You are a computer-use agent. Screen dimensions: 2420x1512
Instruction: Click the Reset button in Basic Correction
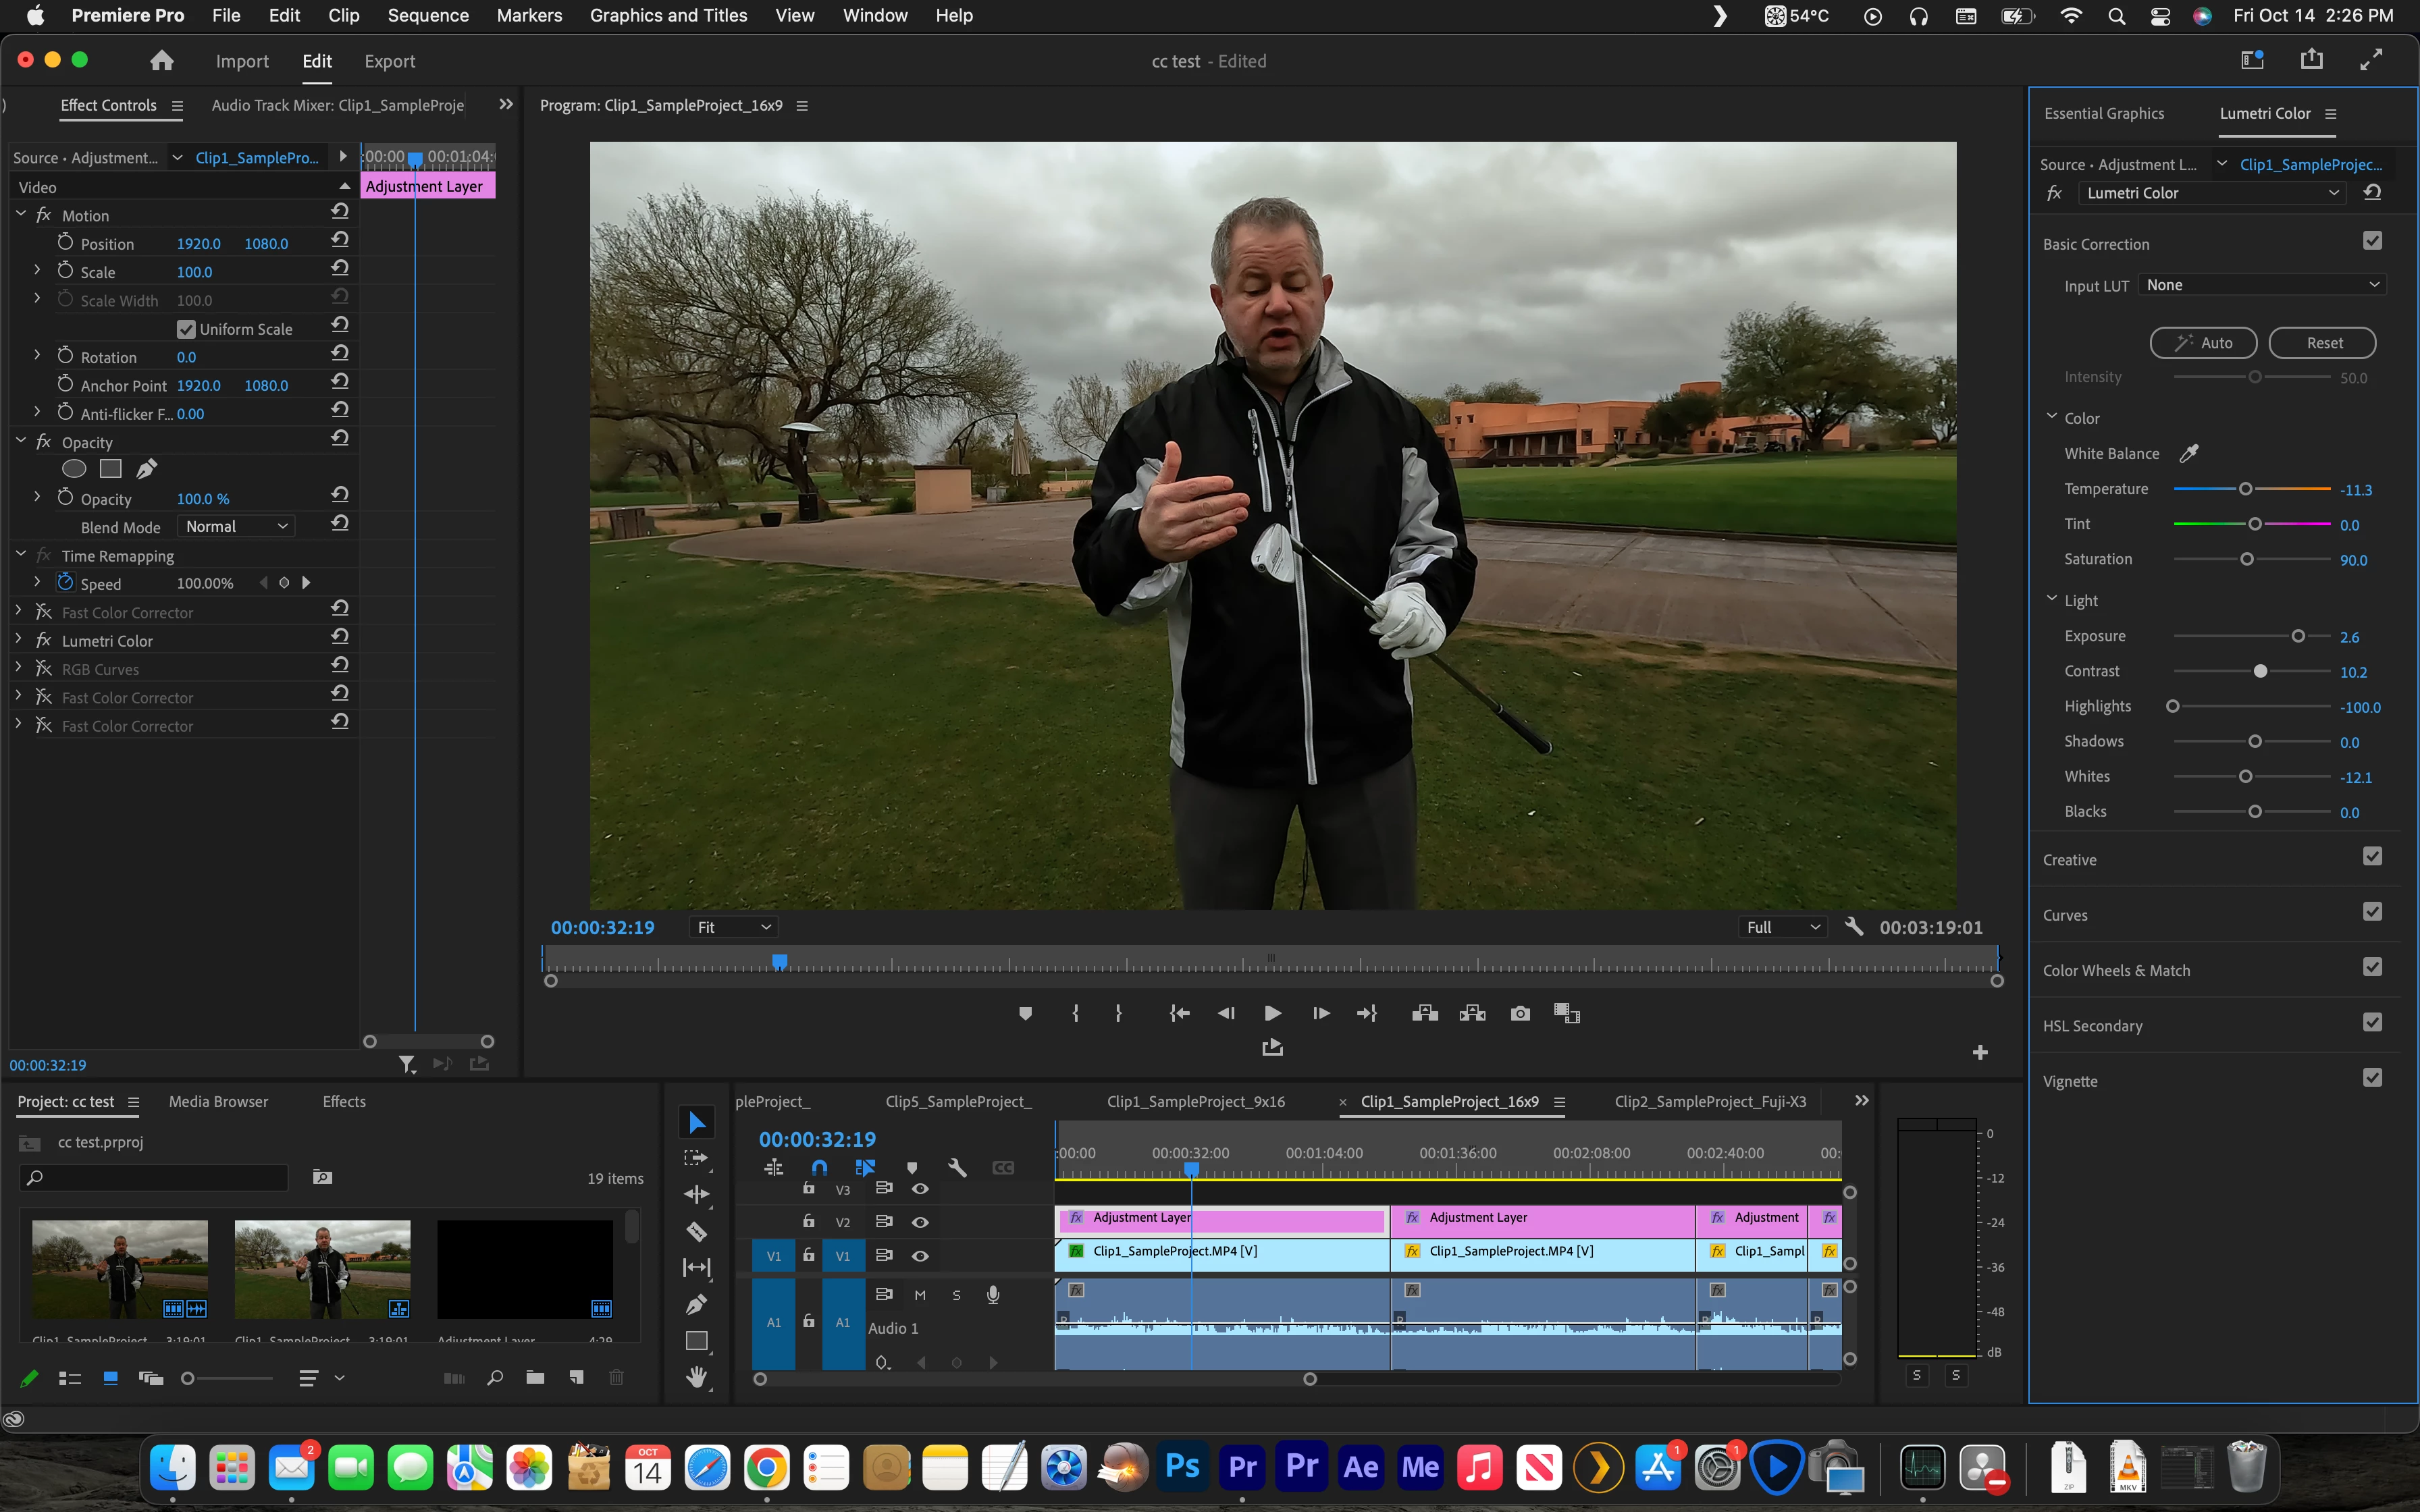coord(2322,343)
